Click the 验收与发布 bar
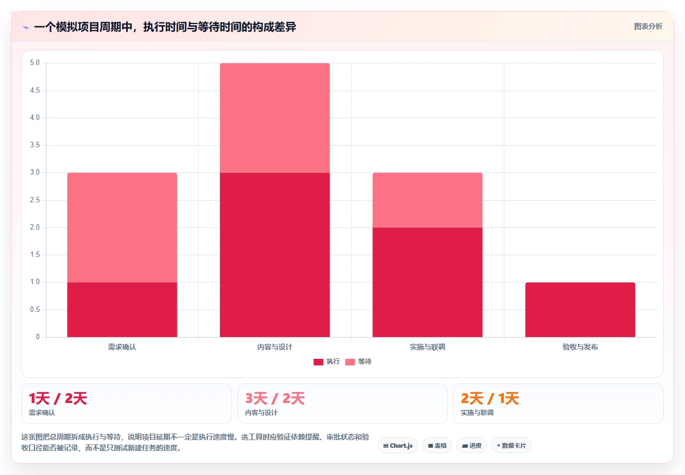The height and width of the screenshot is (475, 685). [x=580, y=310]
